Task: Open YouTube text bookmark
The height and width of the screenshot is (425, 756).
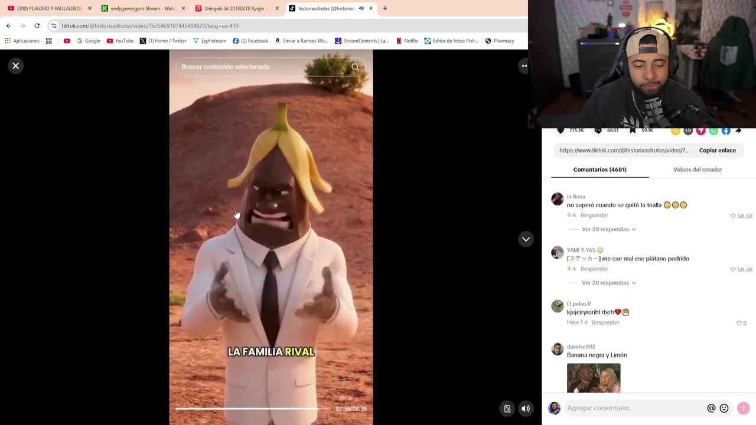Action: pos(120,41)
